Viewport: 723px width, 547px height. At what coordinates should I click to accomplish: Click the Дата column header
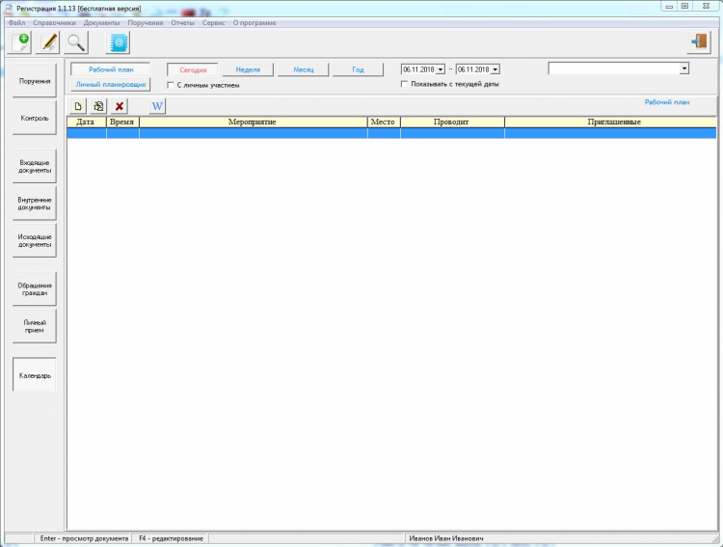tap(87, 122)
